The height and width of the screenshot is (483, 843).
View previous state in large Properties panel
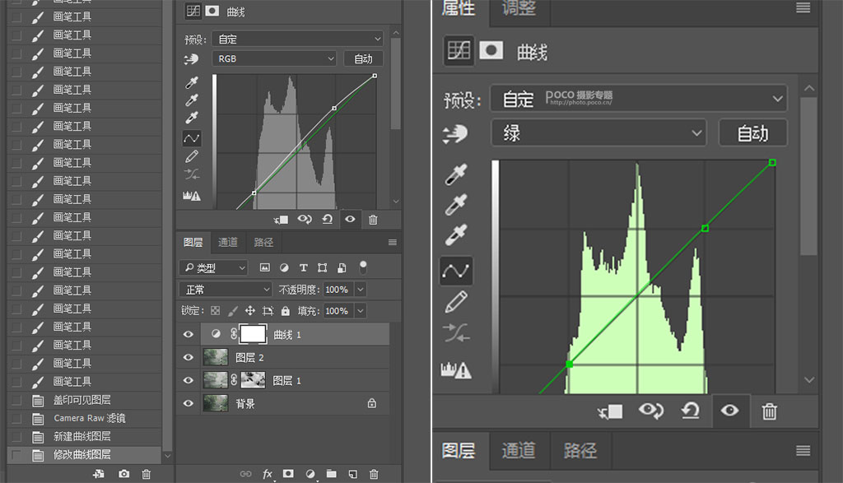[650, 411]
